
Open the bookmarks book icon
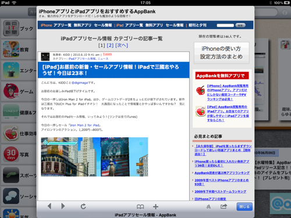[x=140, y=207]
